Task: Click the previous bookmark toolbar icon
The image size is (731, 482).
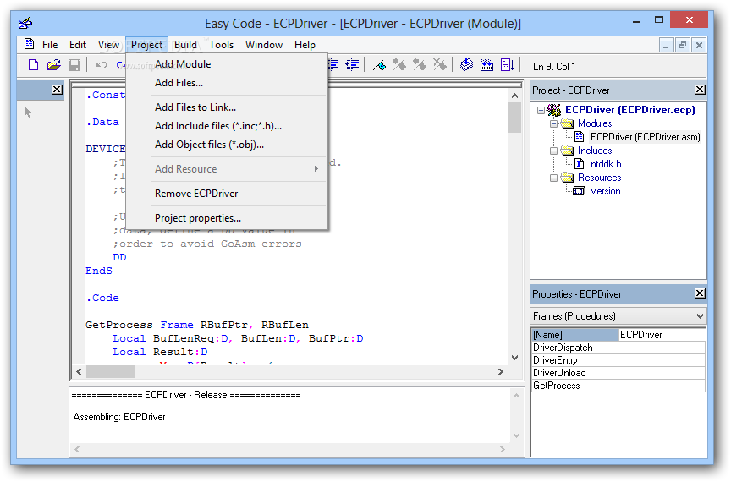Action: 420,65
